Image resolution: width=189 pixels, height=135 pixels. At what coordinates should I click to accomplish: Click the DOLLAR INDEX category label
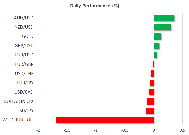[x=19, y=101]
